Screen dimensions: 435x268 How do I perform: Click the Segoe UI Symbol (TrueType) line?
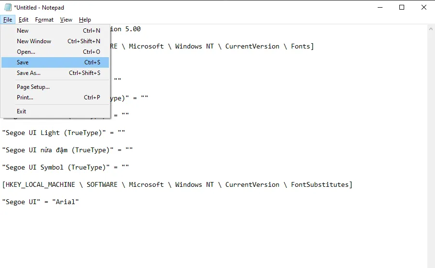point(66,168)
